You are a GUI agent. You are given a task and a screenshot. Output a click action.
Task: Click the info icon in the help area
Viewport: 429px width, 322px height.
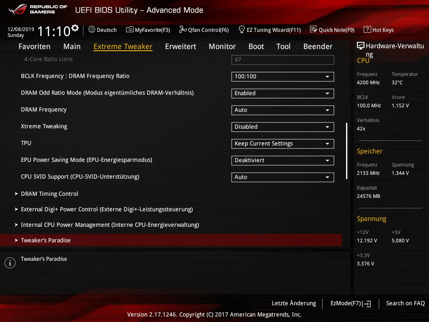[x=10, y=263]
